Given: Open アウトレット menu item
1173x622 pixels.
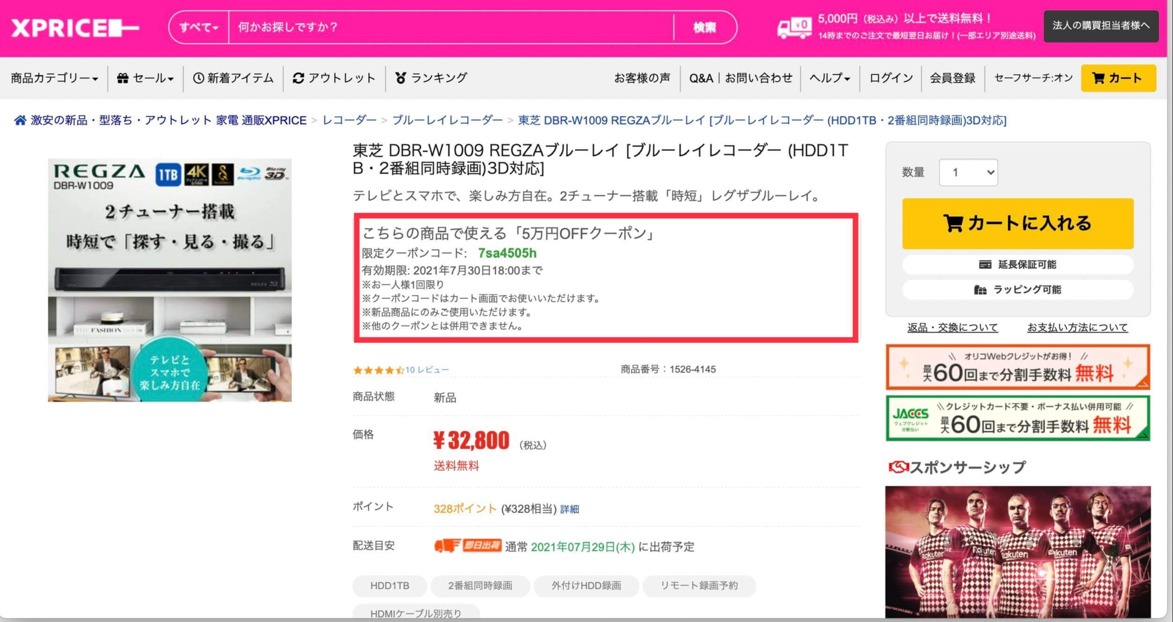Looking at the screenshot, I should pyautogui.click(x=334, y=78).
